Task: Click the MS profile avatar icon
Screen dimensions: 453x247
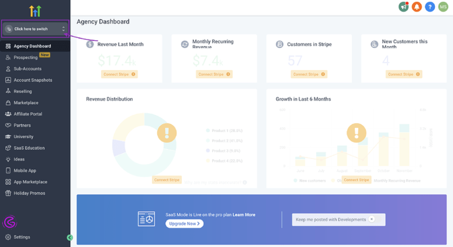Action: tap(443, 7)
